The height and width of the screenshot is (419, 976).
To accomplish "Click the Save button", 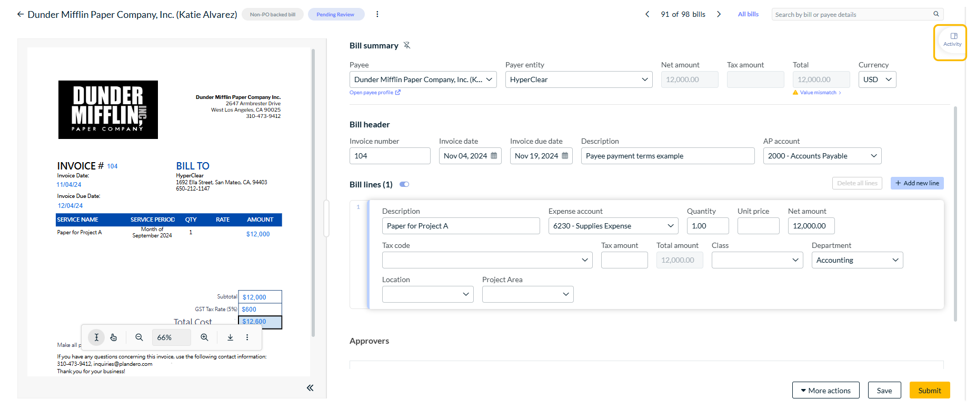I will tap(884, 390).
